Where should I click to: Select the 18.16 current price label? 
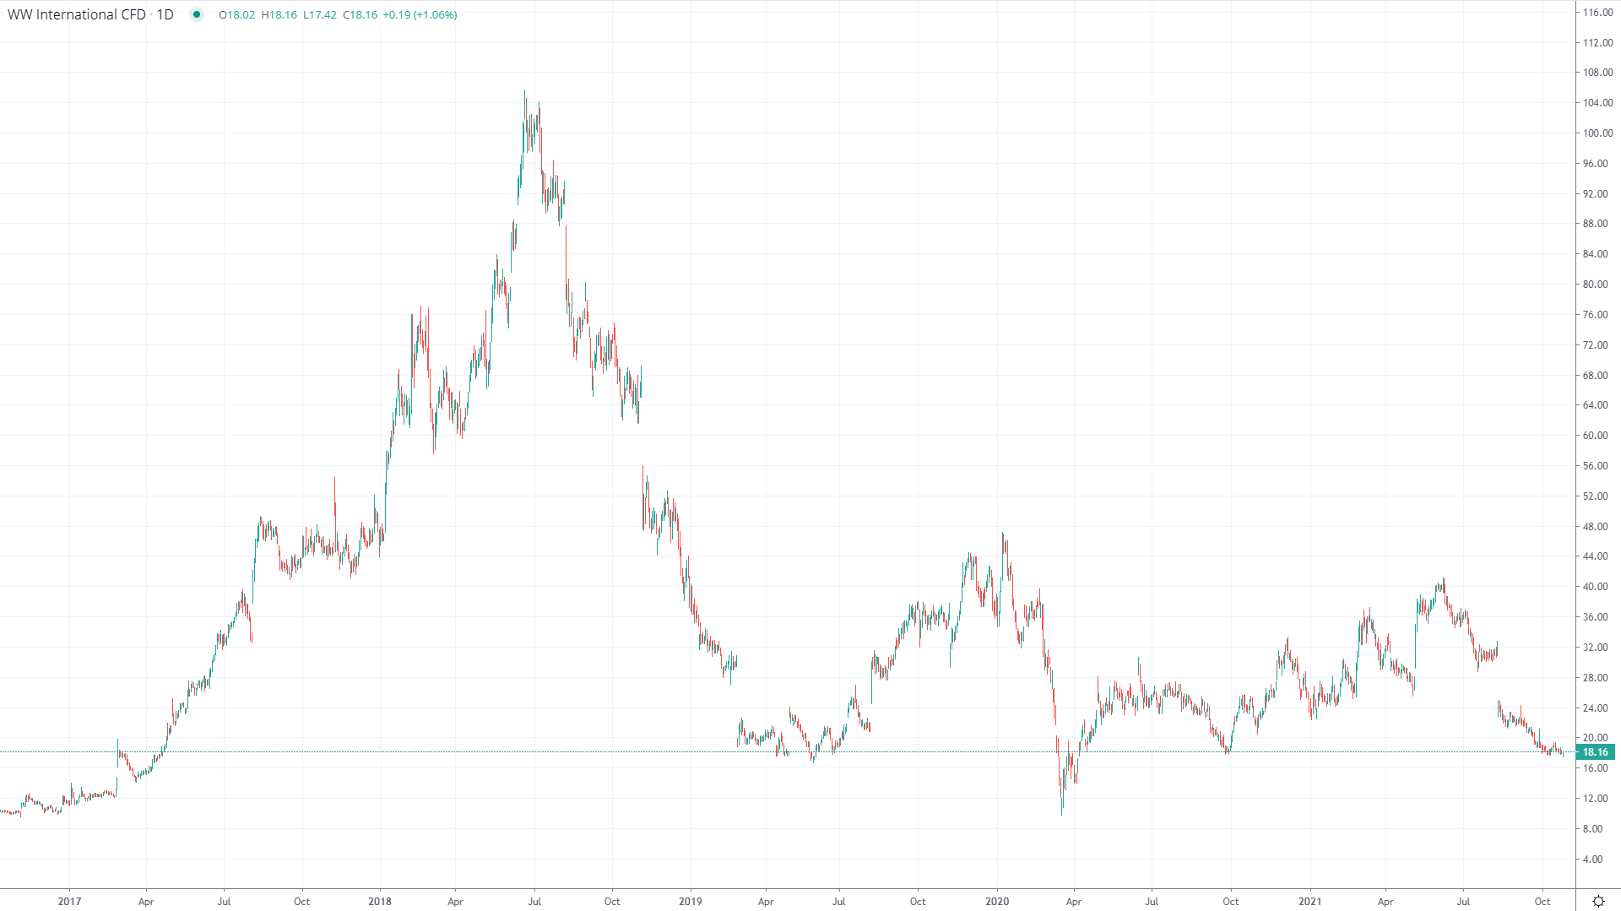pyautogui.click(x=1595, y=751)
